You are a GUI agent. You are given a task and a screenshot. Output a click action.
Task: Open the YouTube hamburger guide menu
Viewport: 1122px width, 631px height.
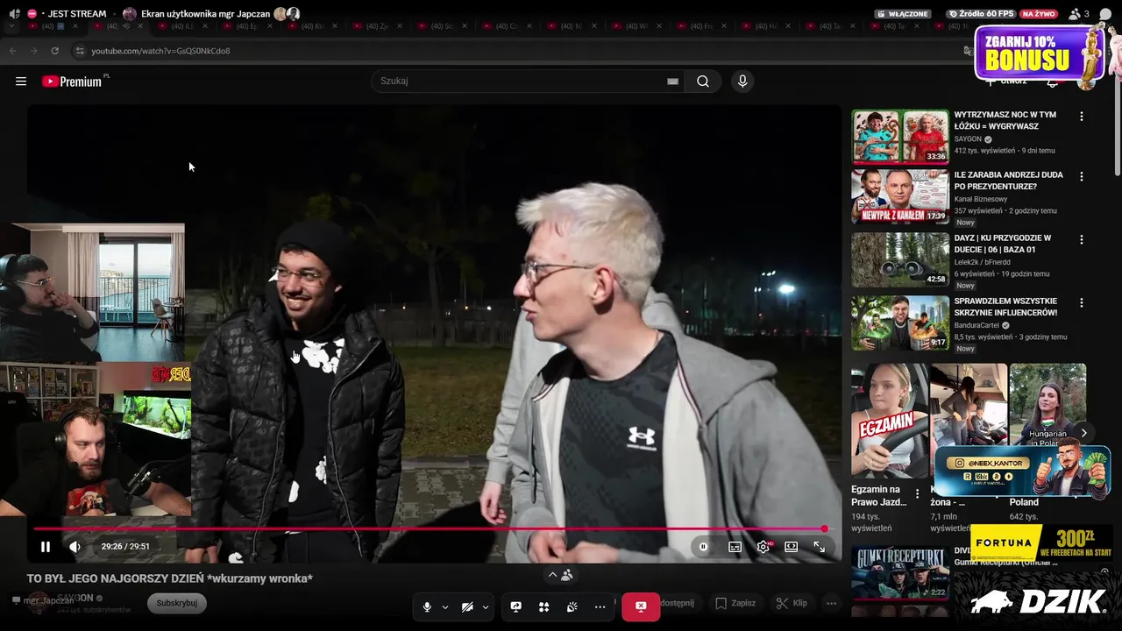pos(21,82)
